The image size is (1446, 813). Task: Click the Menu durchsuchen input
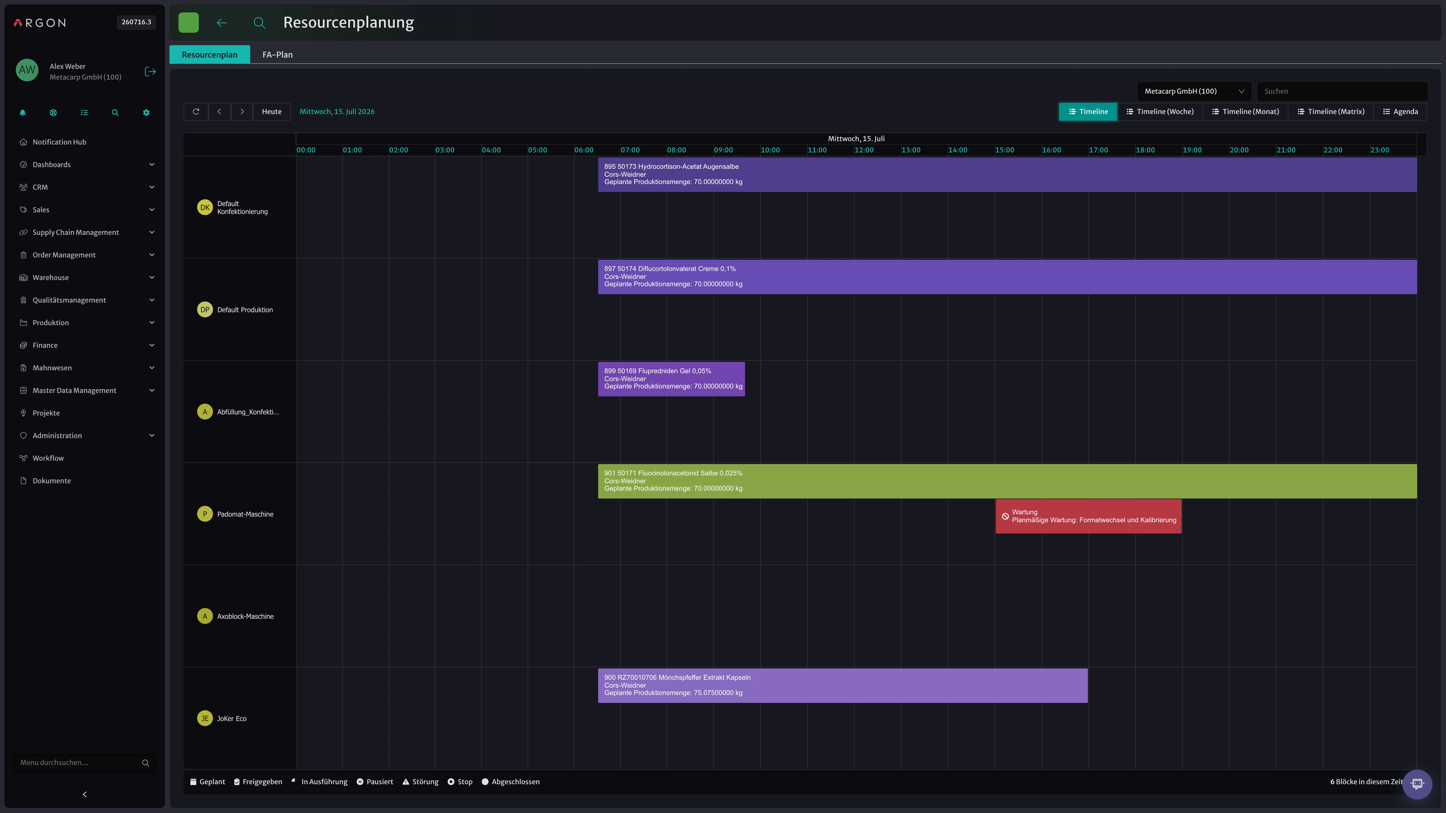[x=79, y=763]
